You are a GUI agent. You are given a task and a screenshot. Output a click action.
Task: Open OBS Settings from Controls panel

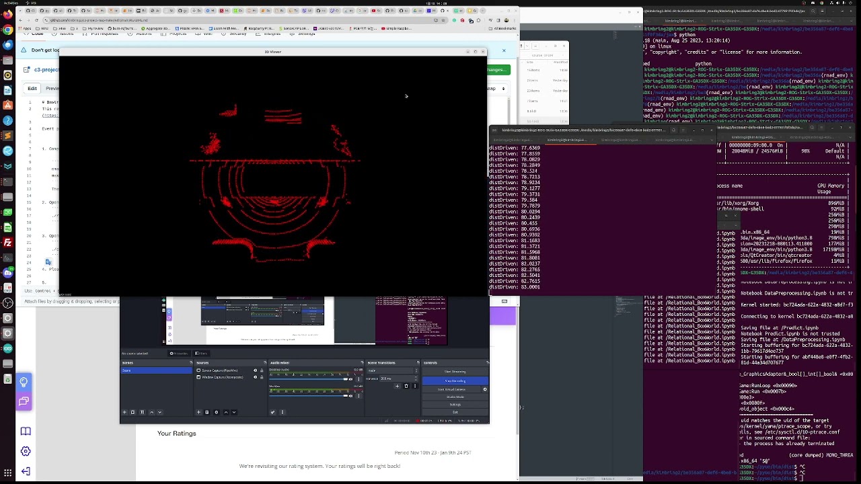[455, 404]
